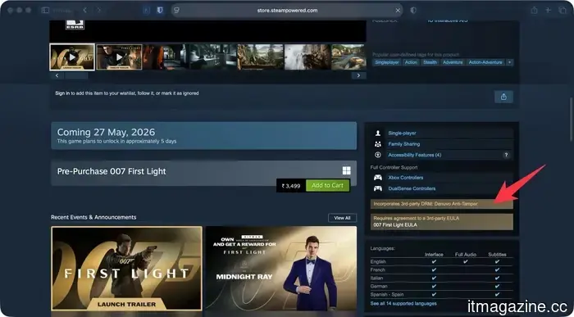Open the privacy report half-shield icon
Viewport: 574px width, 317px height.
coord(413,10)
